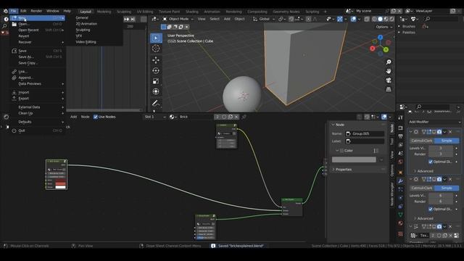The height and width of the screenshot is (261, 464).
Task: Open the Render menu in top bar
Action: [36, 11]
